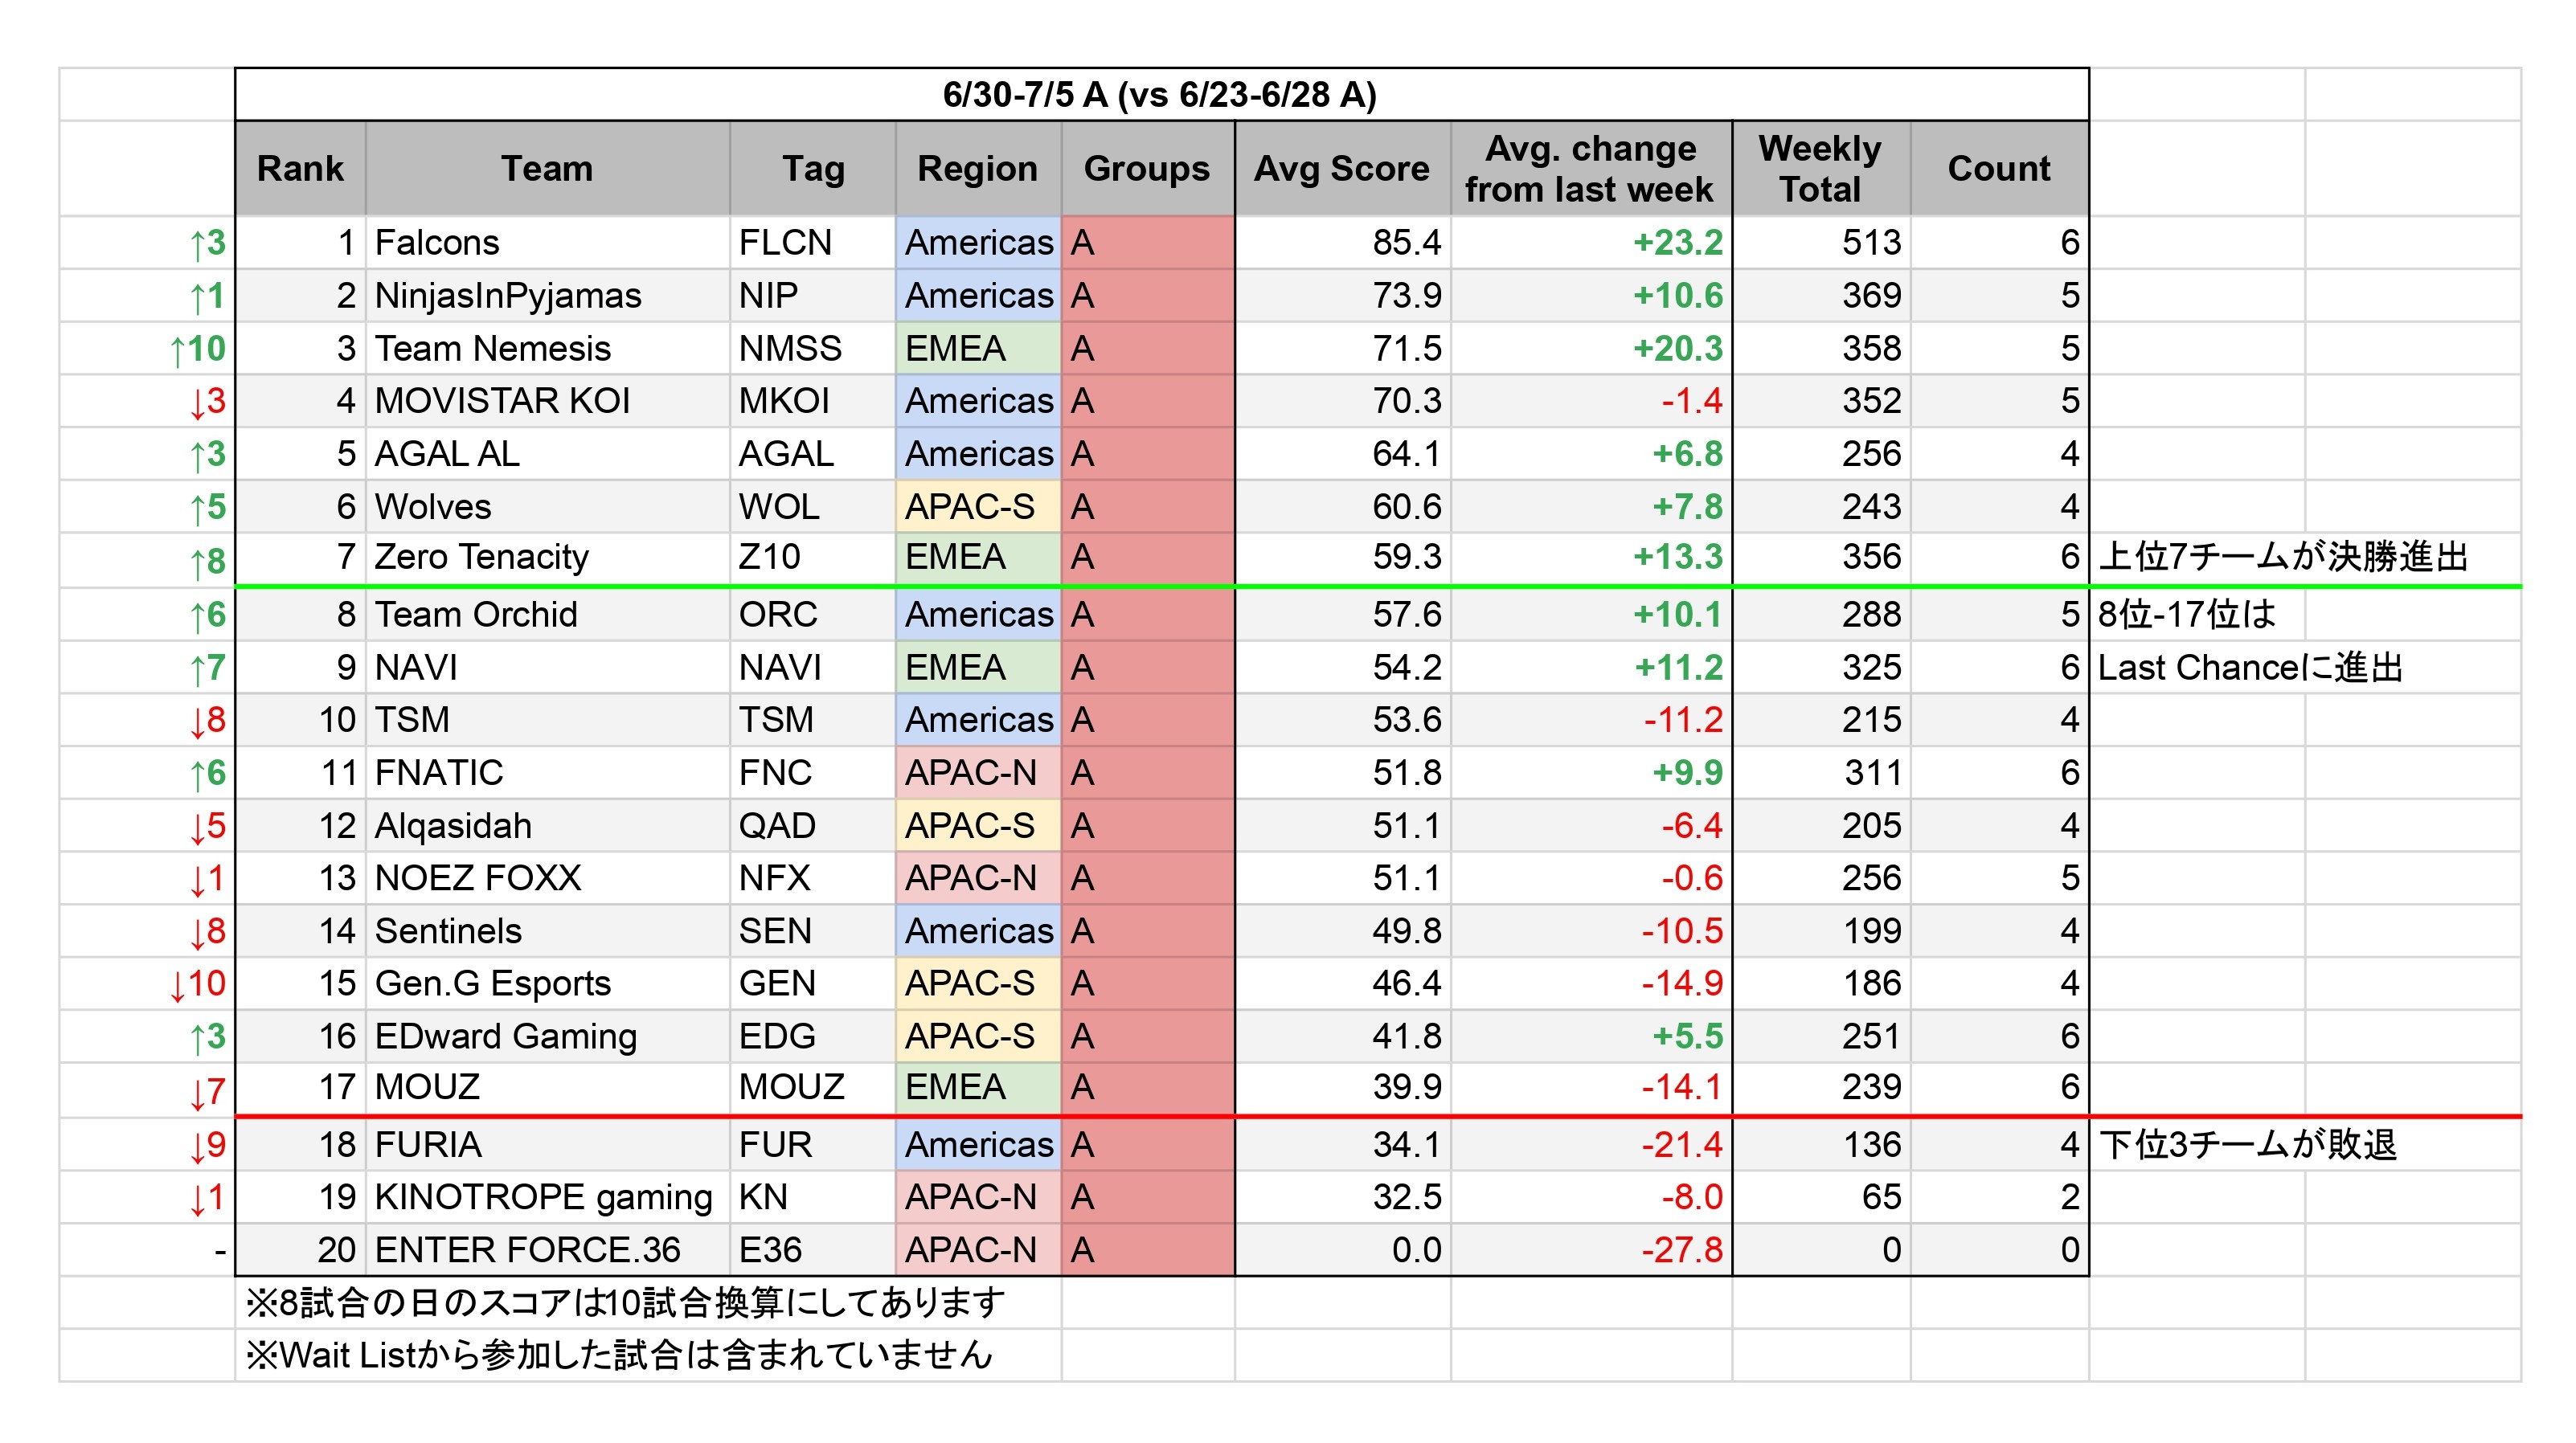2576x1443 pixels.
Task: Select the '-1.4' change cell
Action: (x=1591, y=401)
